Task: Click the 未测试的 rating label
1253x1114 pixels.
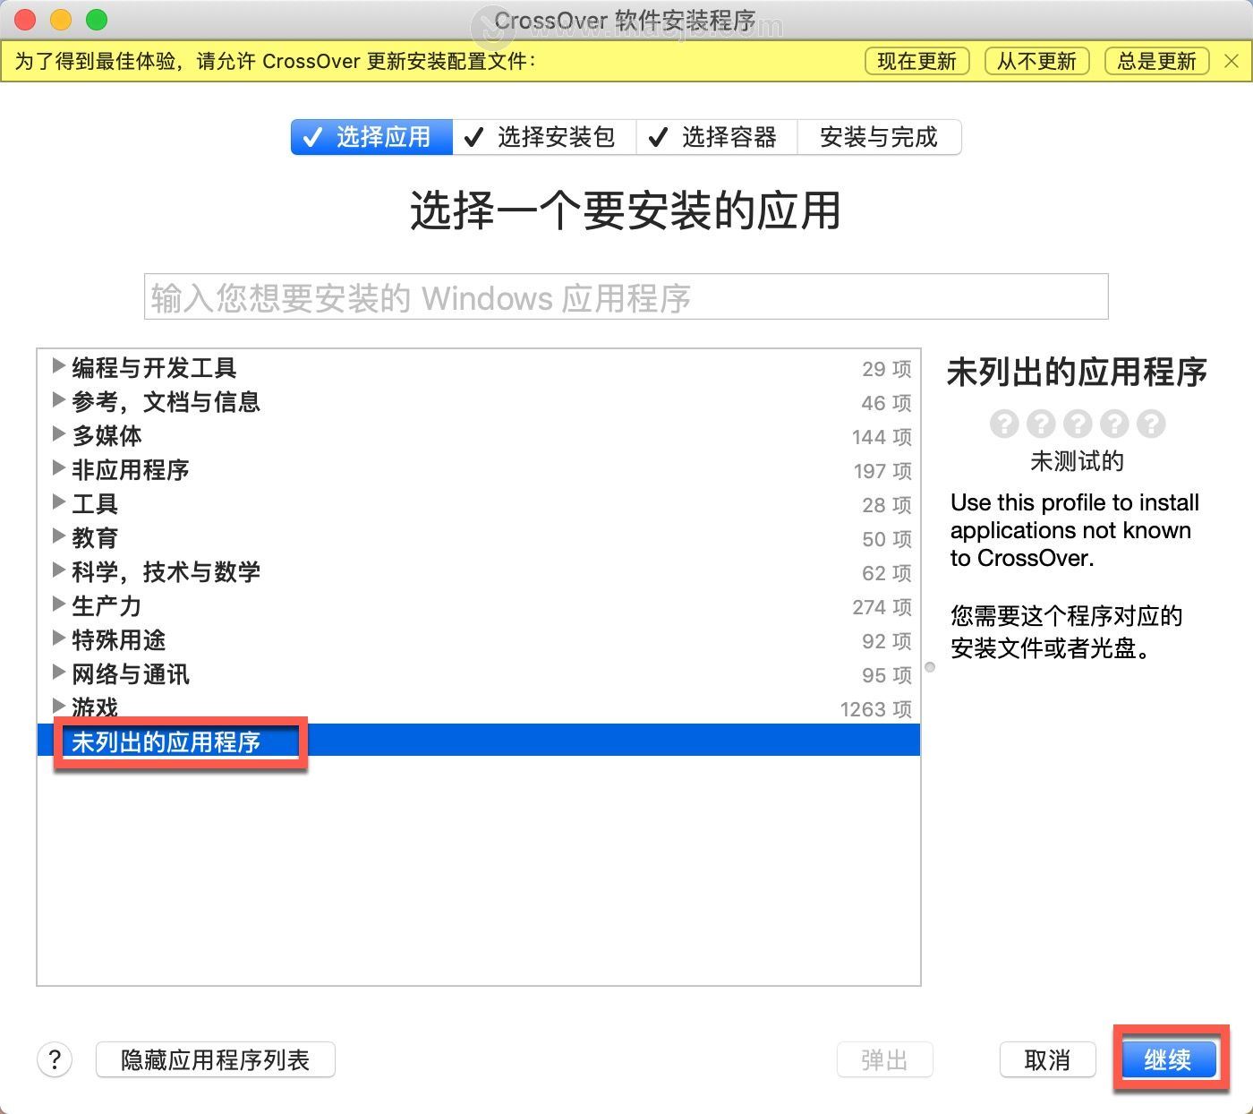Action: (1078, 461)
